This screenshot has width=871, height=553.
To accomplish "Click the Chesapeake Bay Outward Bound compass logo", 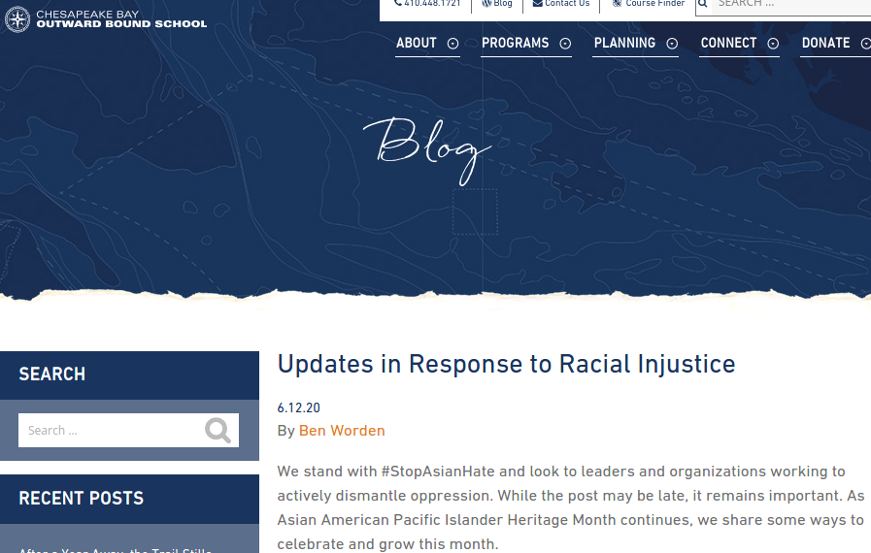I will 17,19.
